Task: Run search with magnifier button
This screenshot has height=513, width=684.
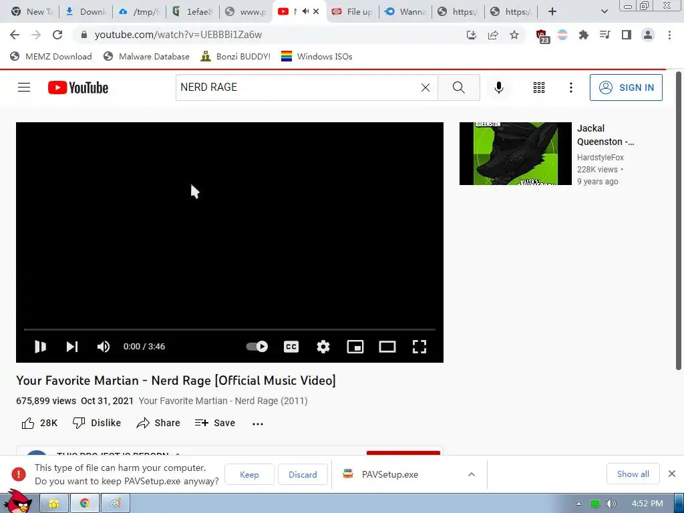Action: [x=458, y=88]
